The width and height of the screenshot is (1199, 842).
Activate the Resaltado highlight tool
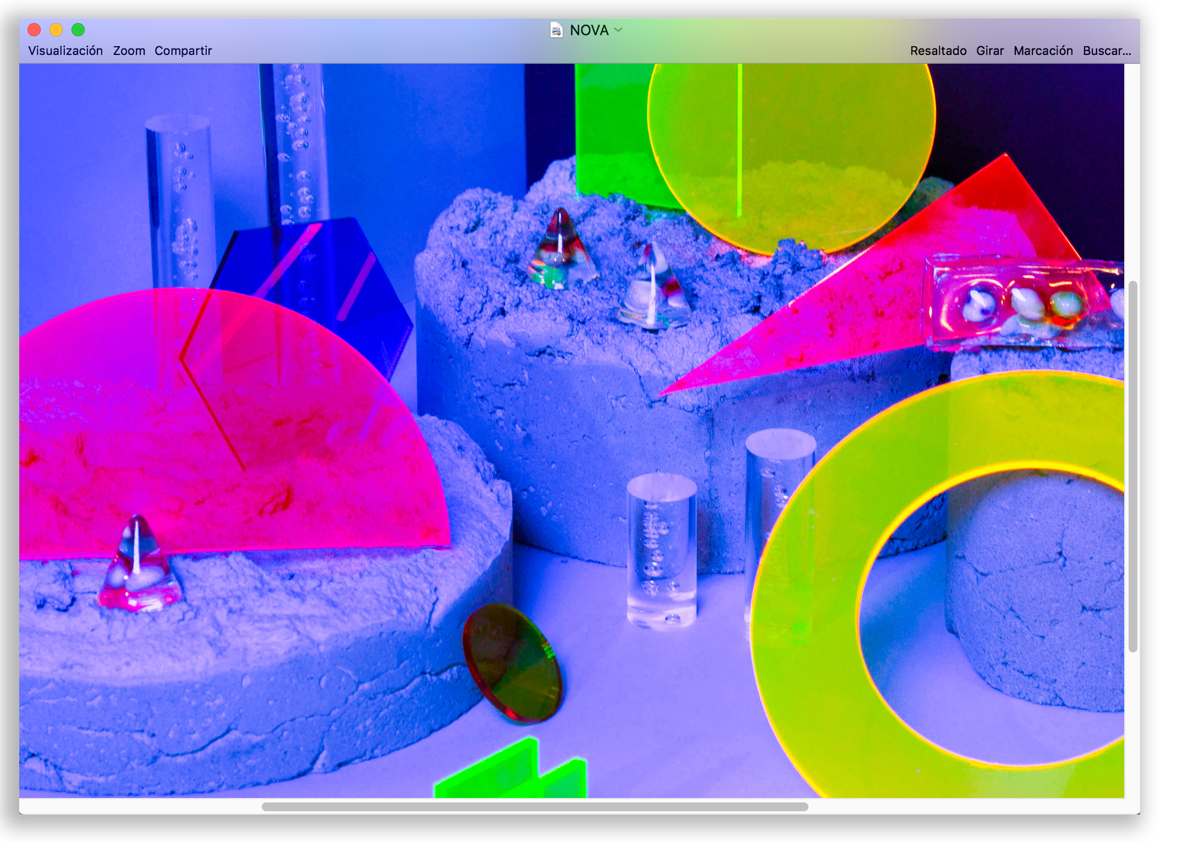(x=938, y=51)
